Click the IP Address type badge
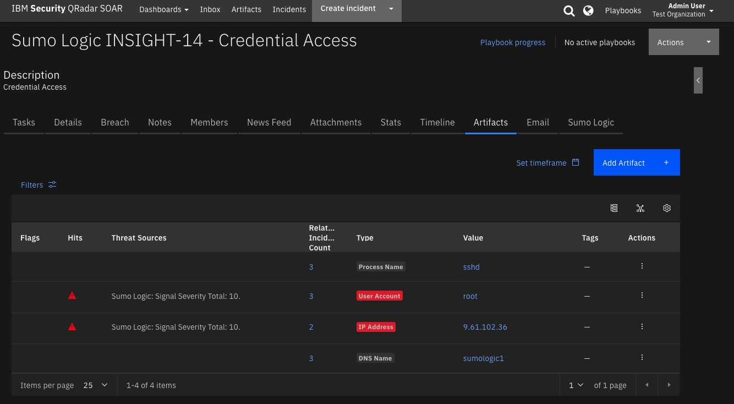 [376, 327]
